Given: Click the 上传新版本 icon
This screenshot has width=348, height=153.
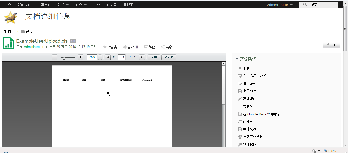Looking at the screenshot, I should pos(240,91).
